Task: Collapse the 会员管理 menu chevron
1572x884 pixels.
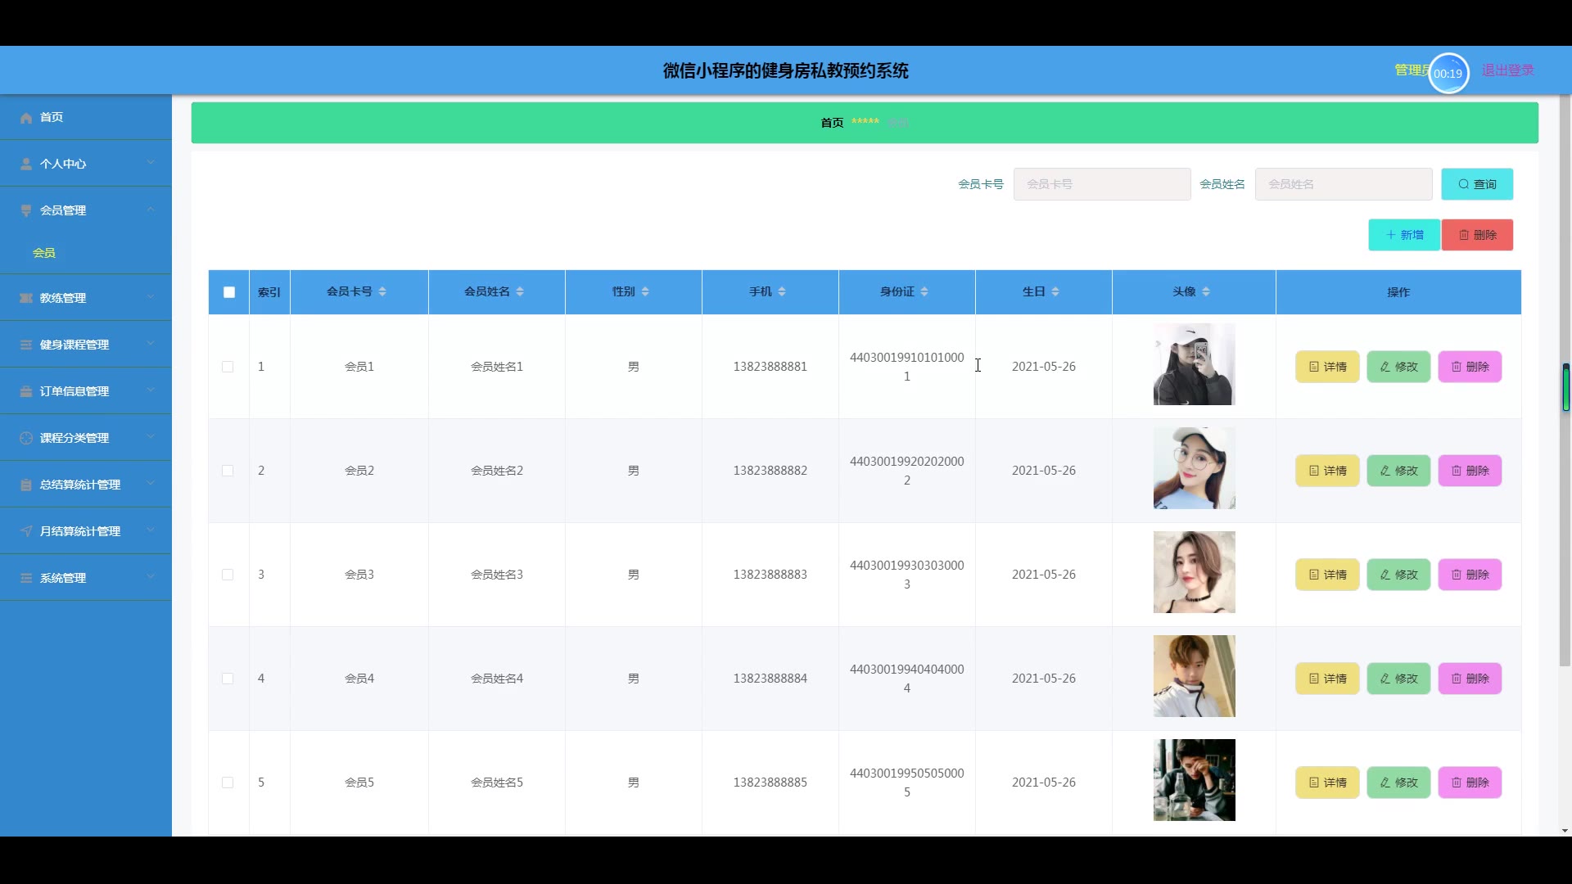Action: [151, 210]
